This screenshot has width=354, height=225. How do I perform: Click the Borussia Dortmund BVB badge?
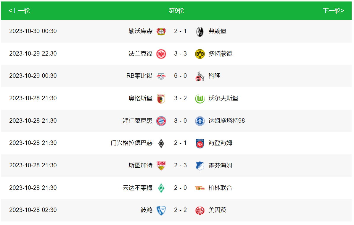pyautogui.click(x=200, y=54)
